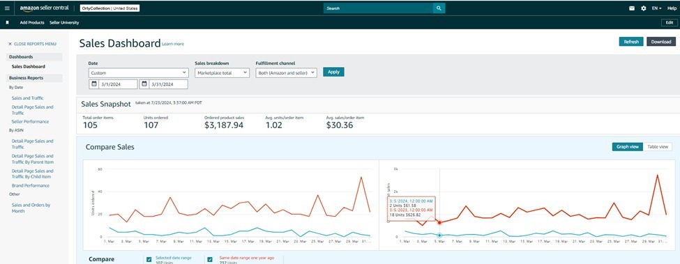Viewport: 680px width, 264px height.
Task: Open the end date calendar icon
Action: [144, 84]
